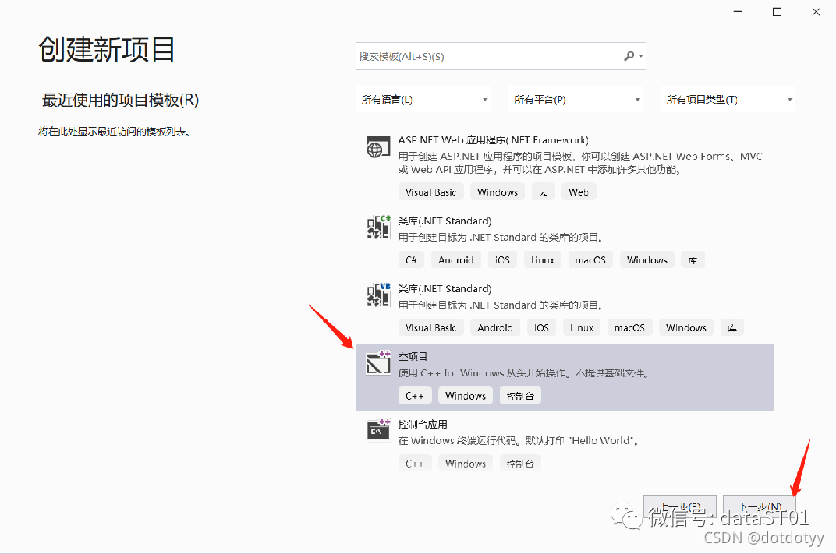Image resolution: width=836 pixels, height=554 pixels.
Task: Click ASP.NET template description text
Action: (580, 163)
